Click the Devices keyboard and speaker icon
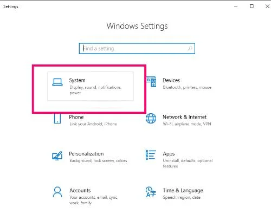The image size is (271, 214). (x=151, y=82)
